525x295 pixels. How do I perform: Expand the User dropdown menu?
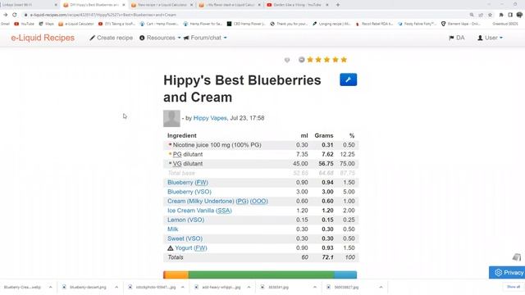(x=491, y=38)
